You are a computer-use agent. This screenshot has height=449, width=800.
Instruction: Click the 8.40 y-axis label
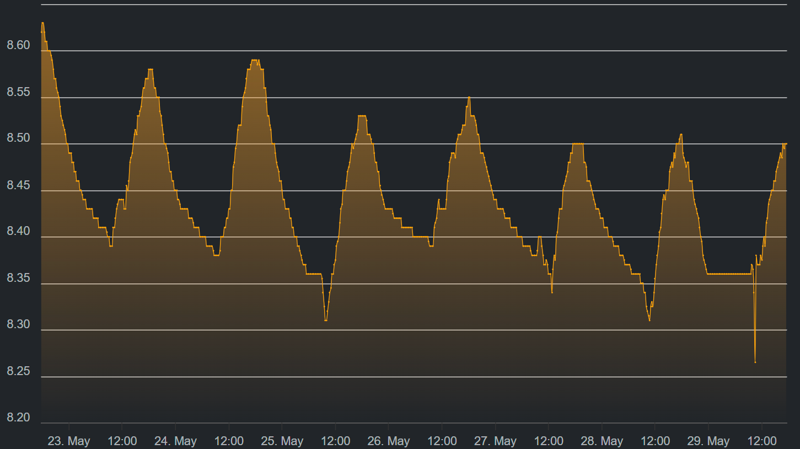(x=18, y=232)
